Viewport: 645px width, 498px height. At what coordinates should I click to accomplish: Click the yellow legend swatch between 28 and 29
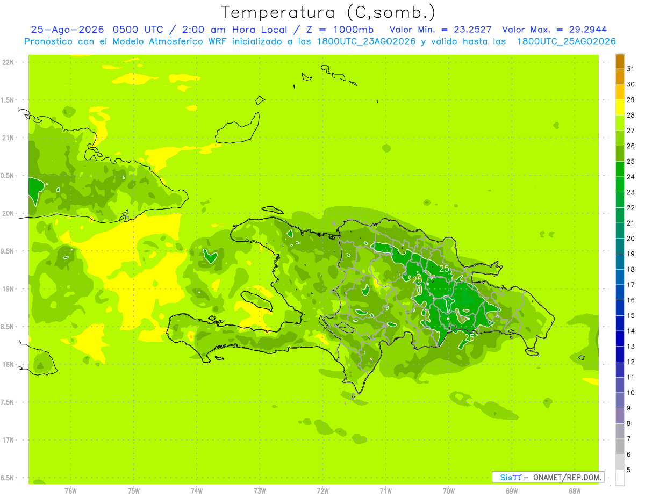(620, 107)
